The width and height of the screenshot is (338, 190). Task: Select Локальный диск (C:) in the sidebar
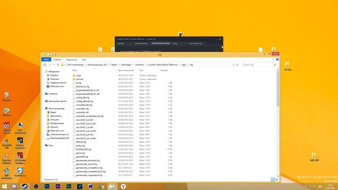pos(58,135)
